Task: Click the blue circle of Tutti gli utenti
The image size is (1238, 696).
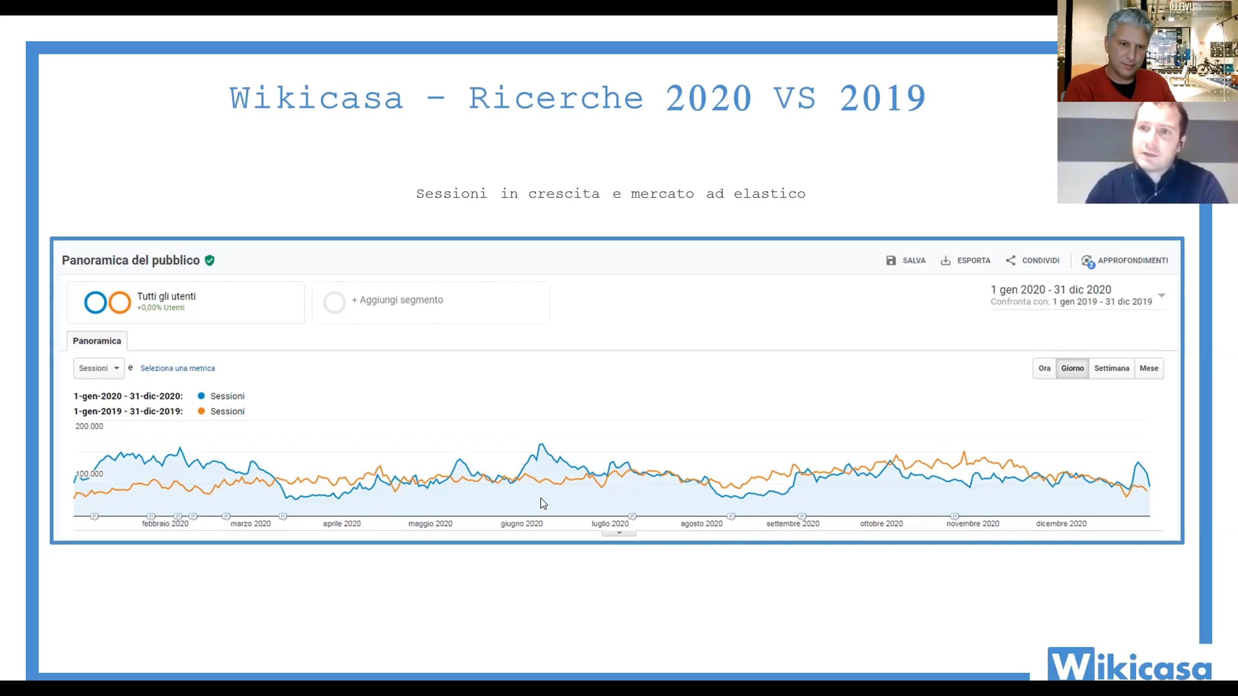Action: coord(95,303)
